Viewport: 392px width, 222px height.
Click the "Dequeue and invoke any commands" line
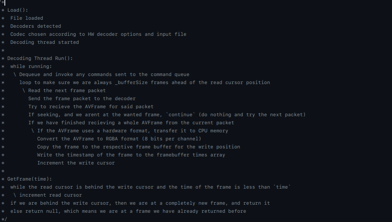[104, 74]
